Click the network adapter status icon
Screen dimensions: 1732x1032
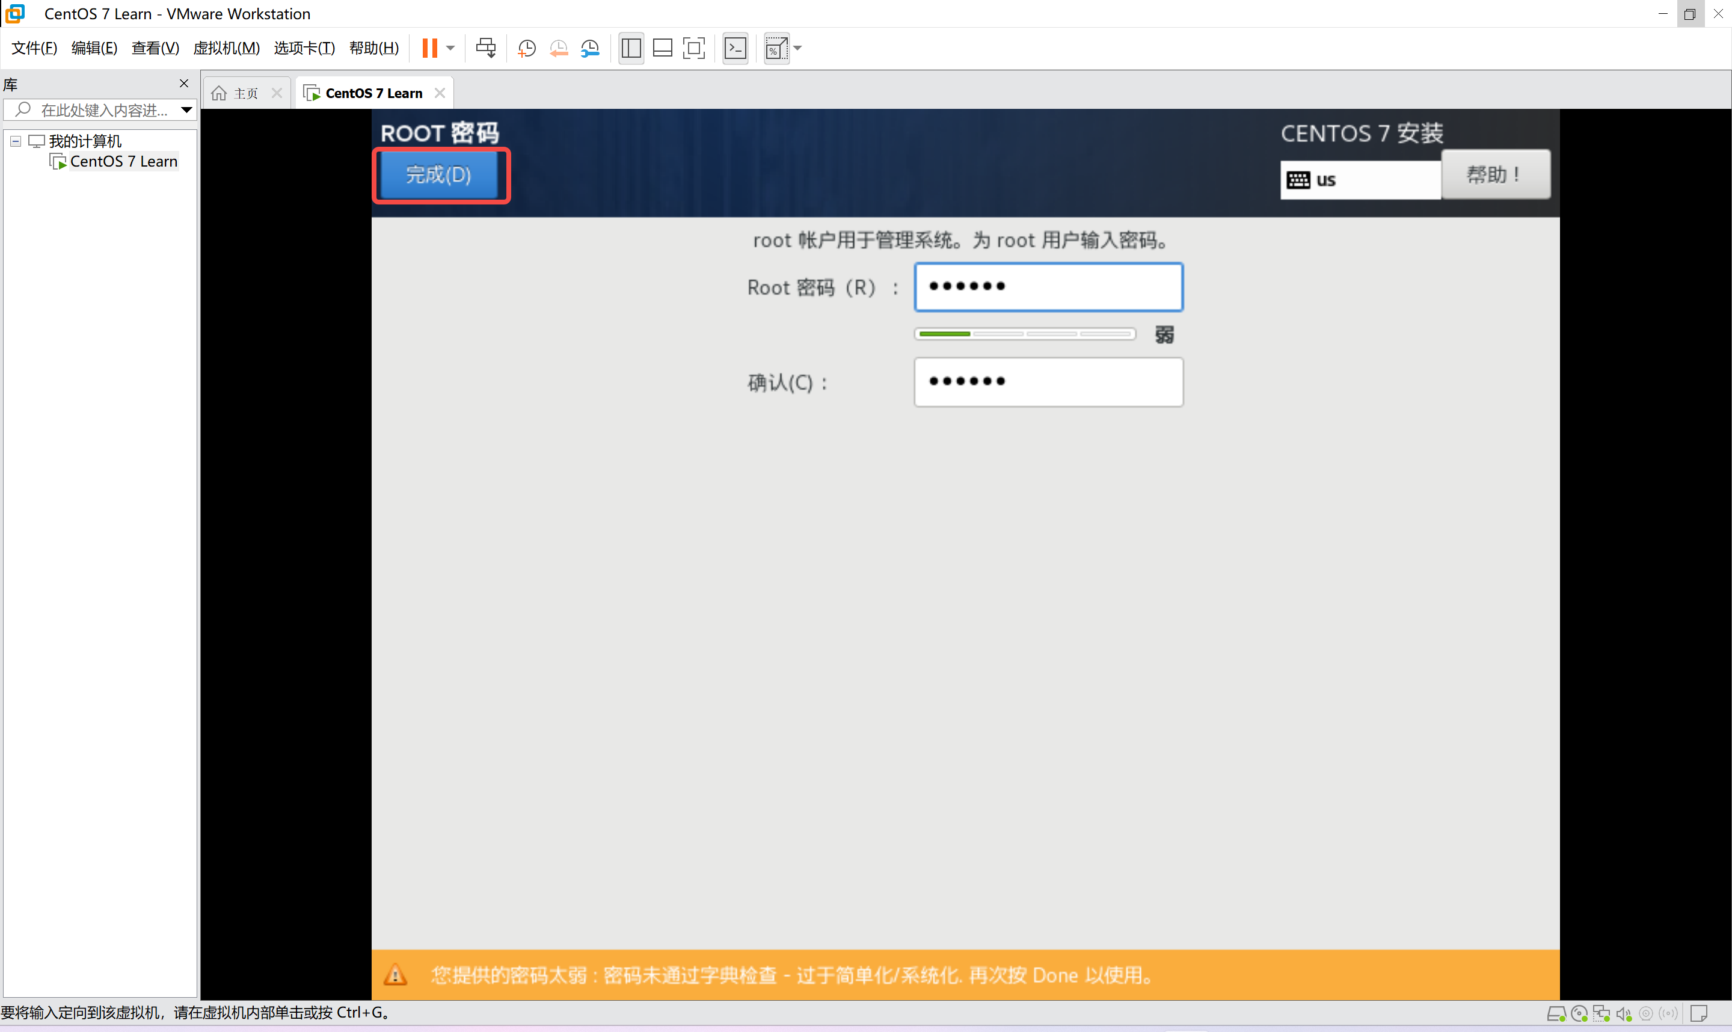1601,1014
